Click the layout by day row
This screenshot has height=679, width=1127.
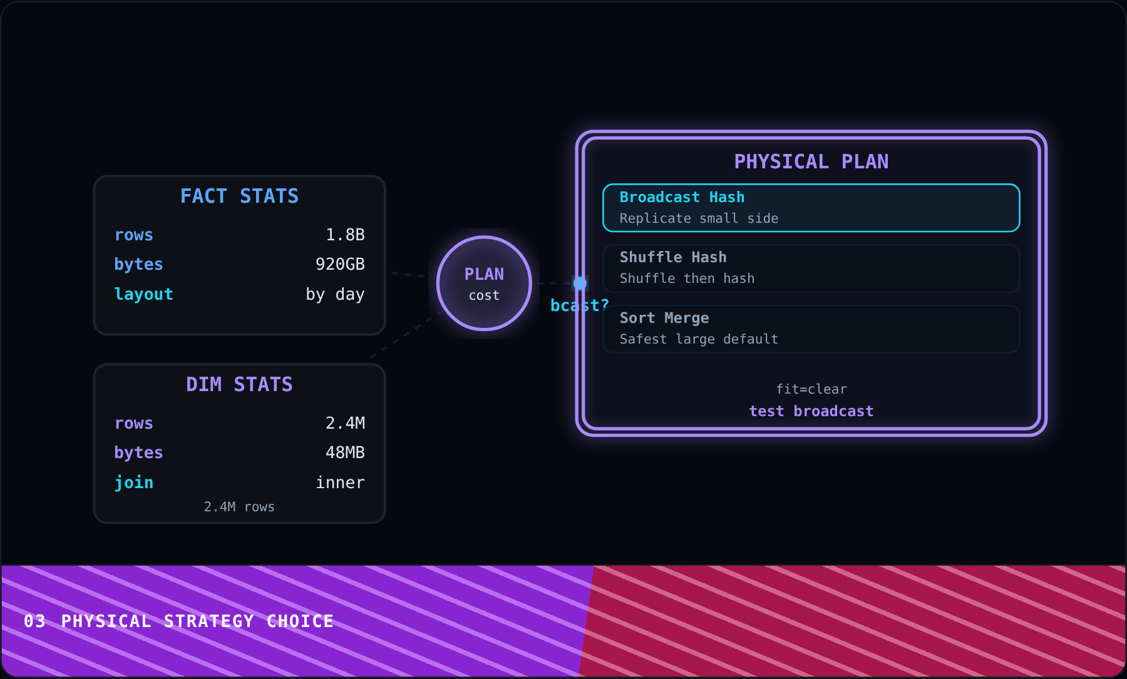[x=239, y=294]
